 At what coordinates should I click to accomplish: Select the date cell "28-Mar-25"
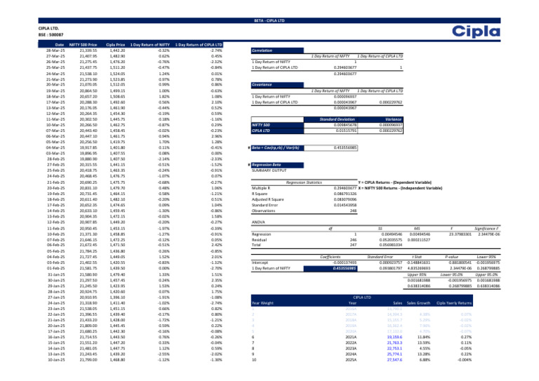(55, 51)
